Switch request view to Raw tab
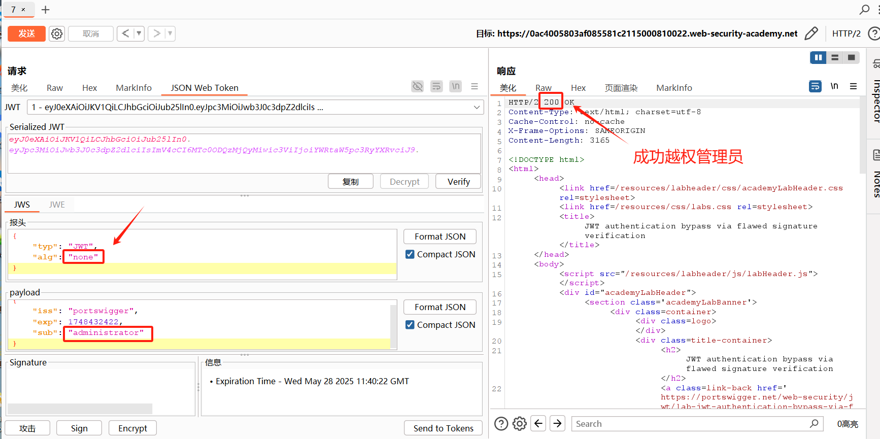The width and height of the screenshot is (880, 439). 55,88
